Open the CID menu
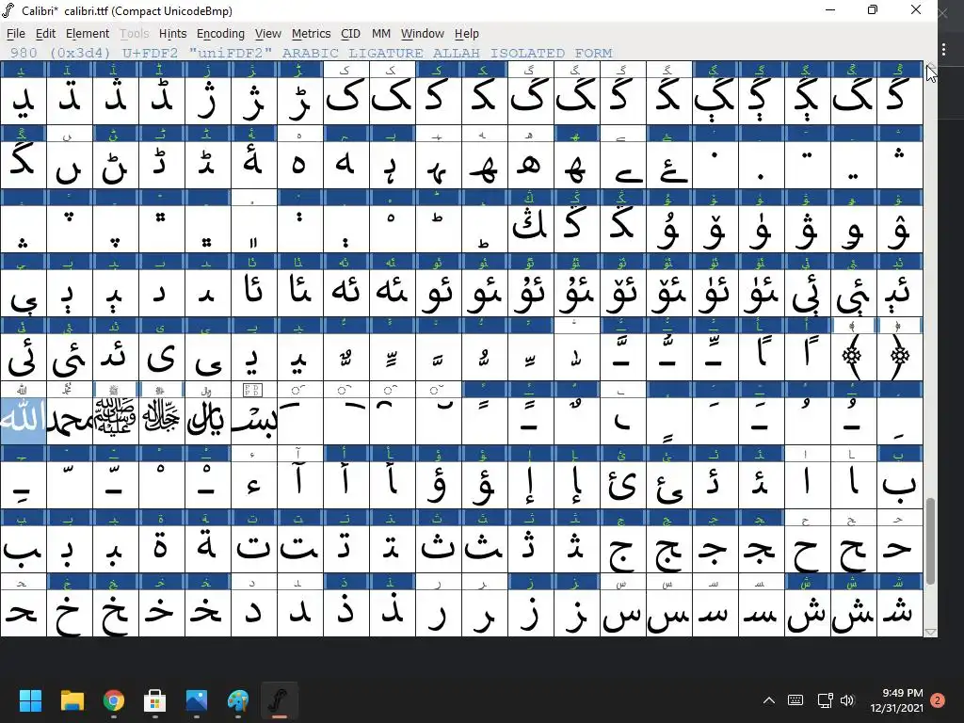The image size is (964, 723). click(350, 34)
